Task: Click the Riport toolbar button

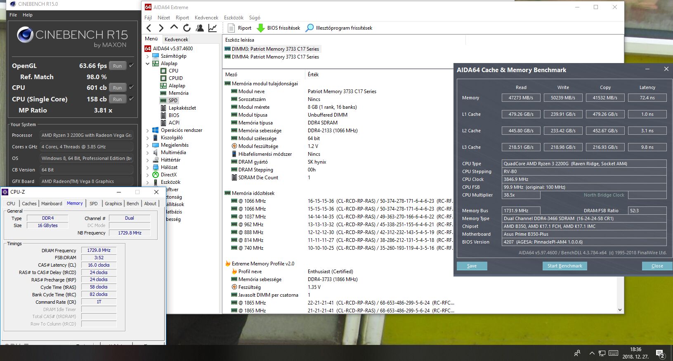Action: tap(240, 28)
